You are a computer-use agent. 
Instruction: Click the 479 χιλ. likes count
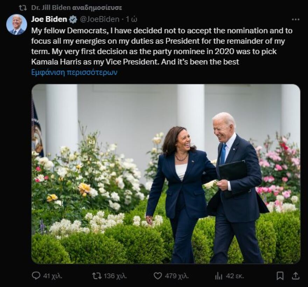[177, 276]
